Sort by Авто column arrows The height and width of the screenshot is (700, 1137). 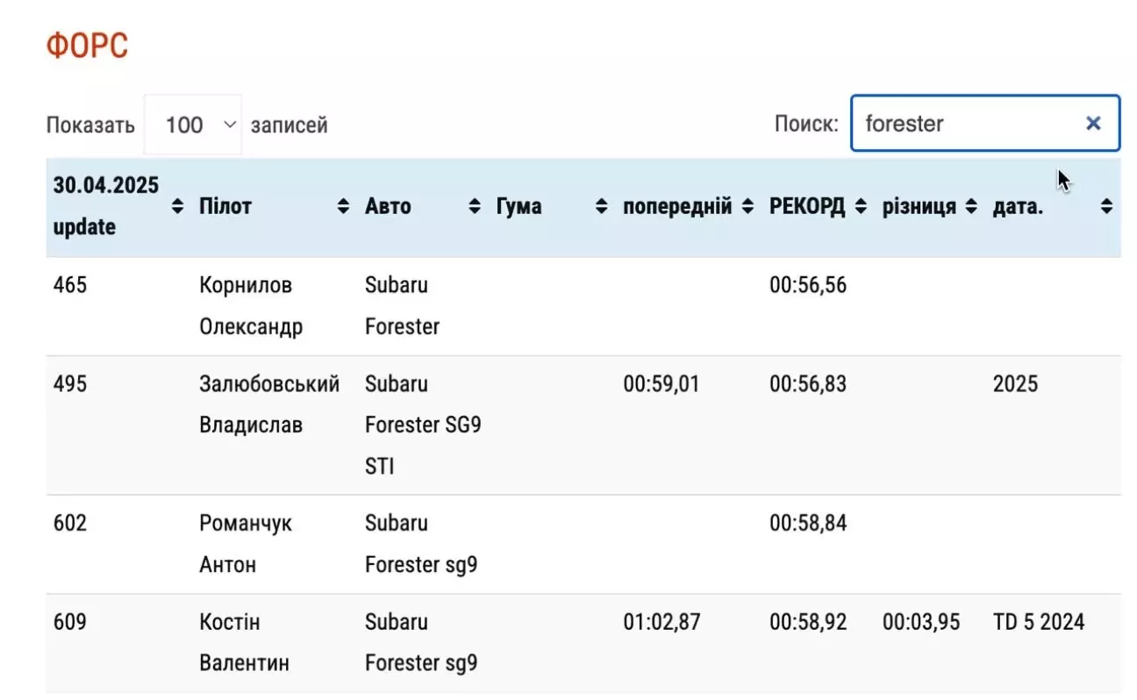pyautogui.click(x=475, y=207)
